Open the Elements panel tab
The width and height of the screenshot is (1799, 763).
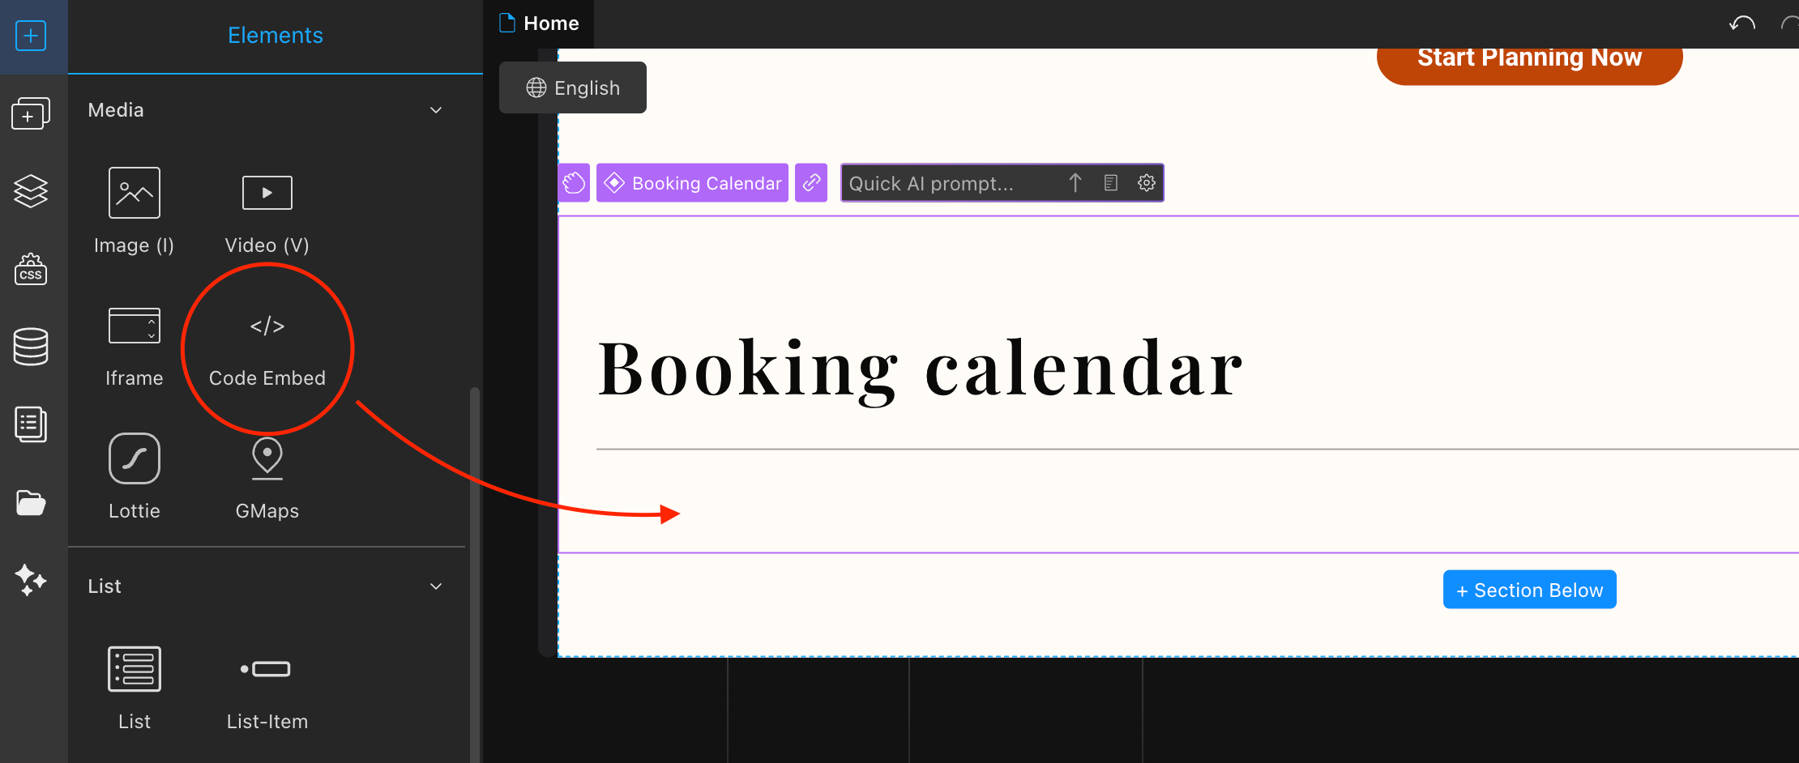[x=276, y=36]
